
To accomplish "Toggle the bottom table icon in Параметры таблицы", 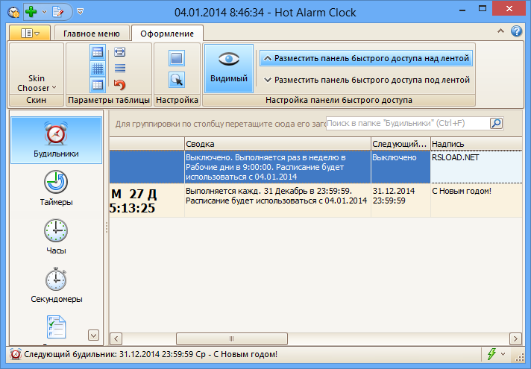I will click(98, 85).
